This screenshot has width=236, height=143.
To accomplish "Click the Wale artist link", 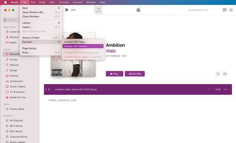I will [111, 51].
